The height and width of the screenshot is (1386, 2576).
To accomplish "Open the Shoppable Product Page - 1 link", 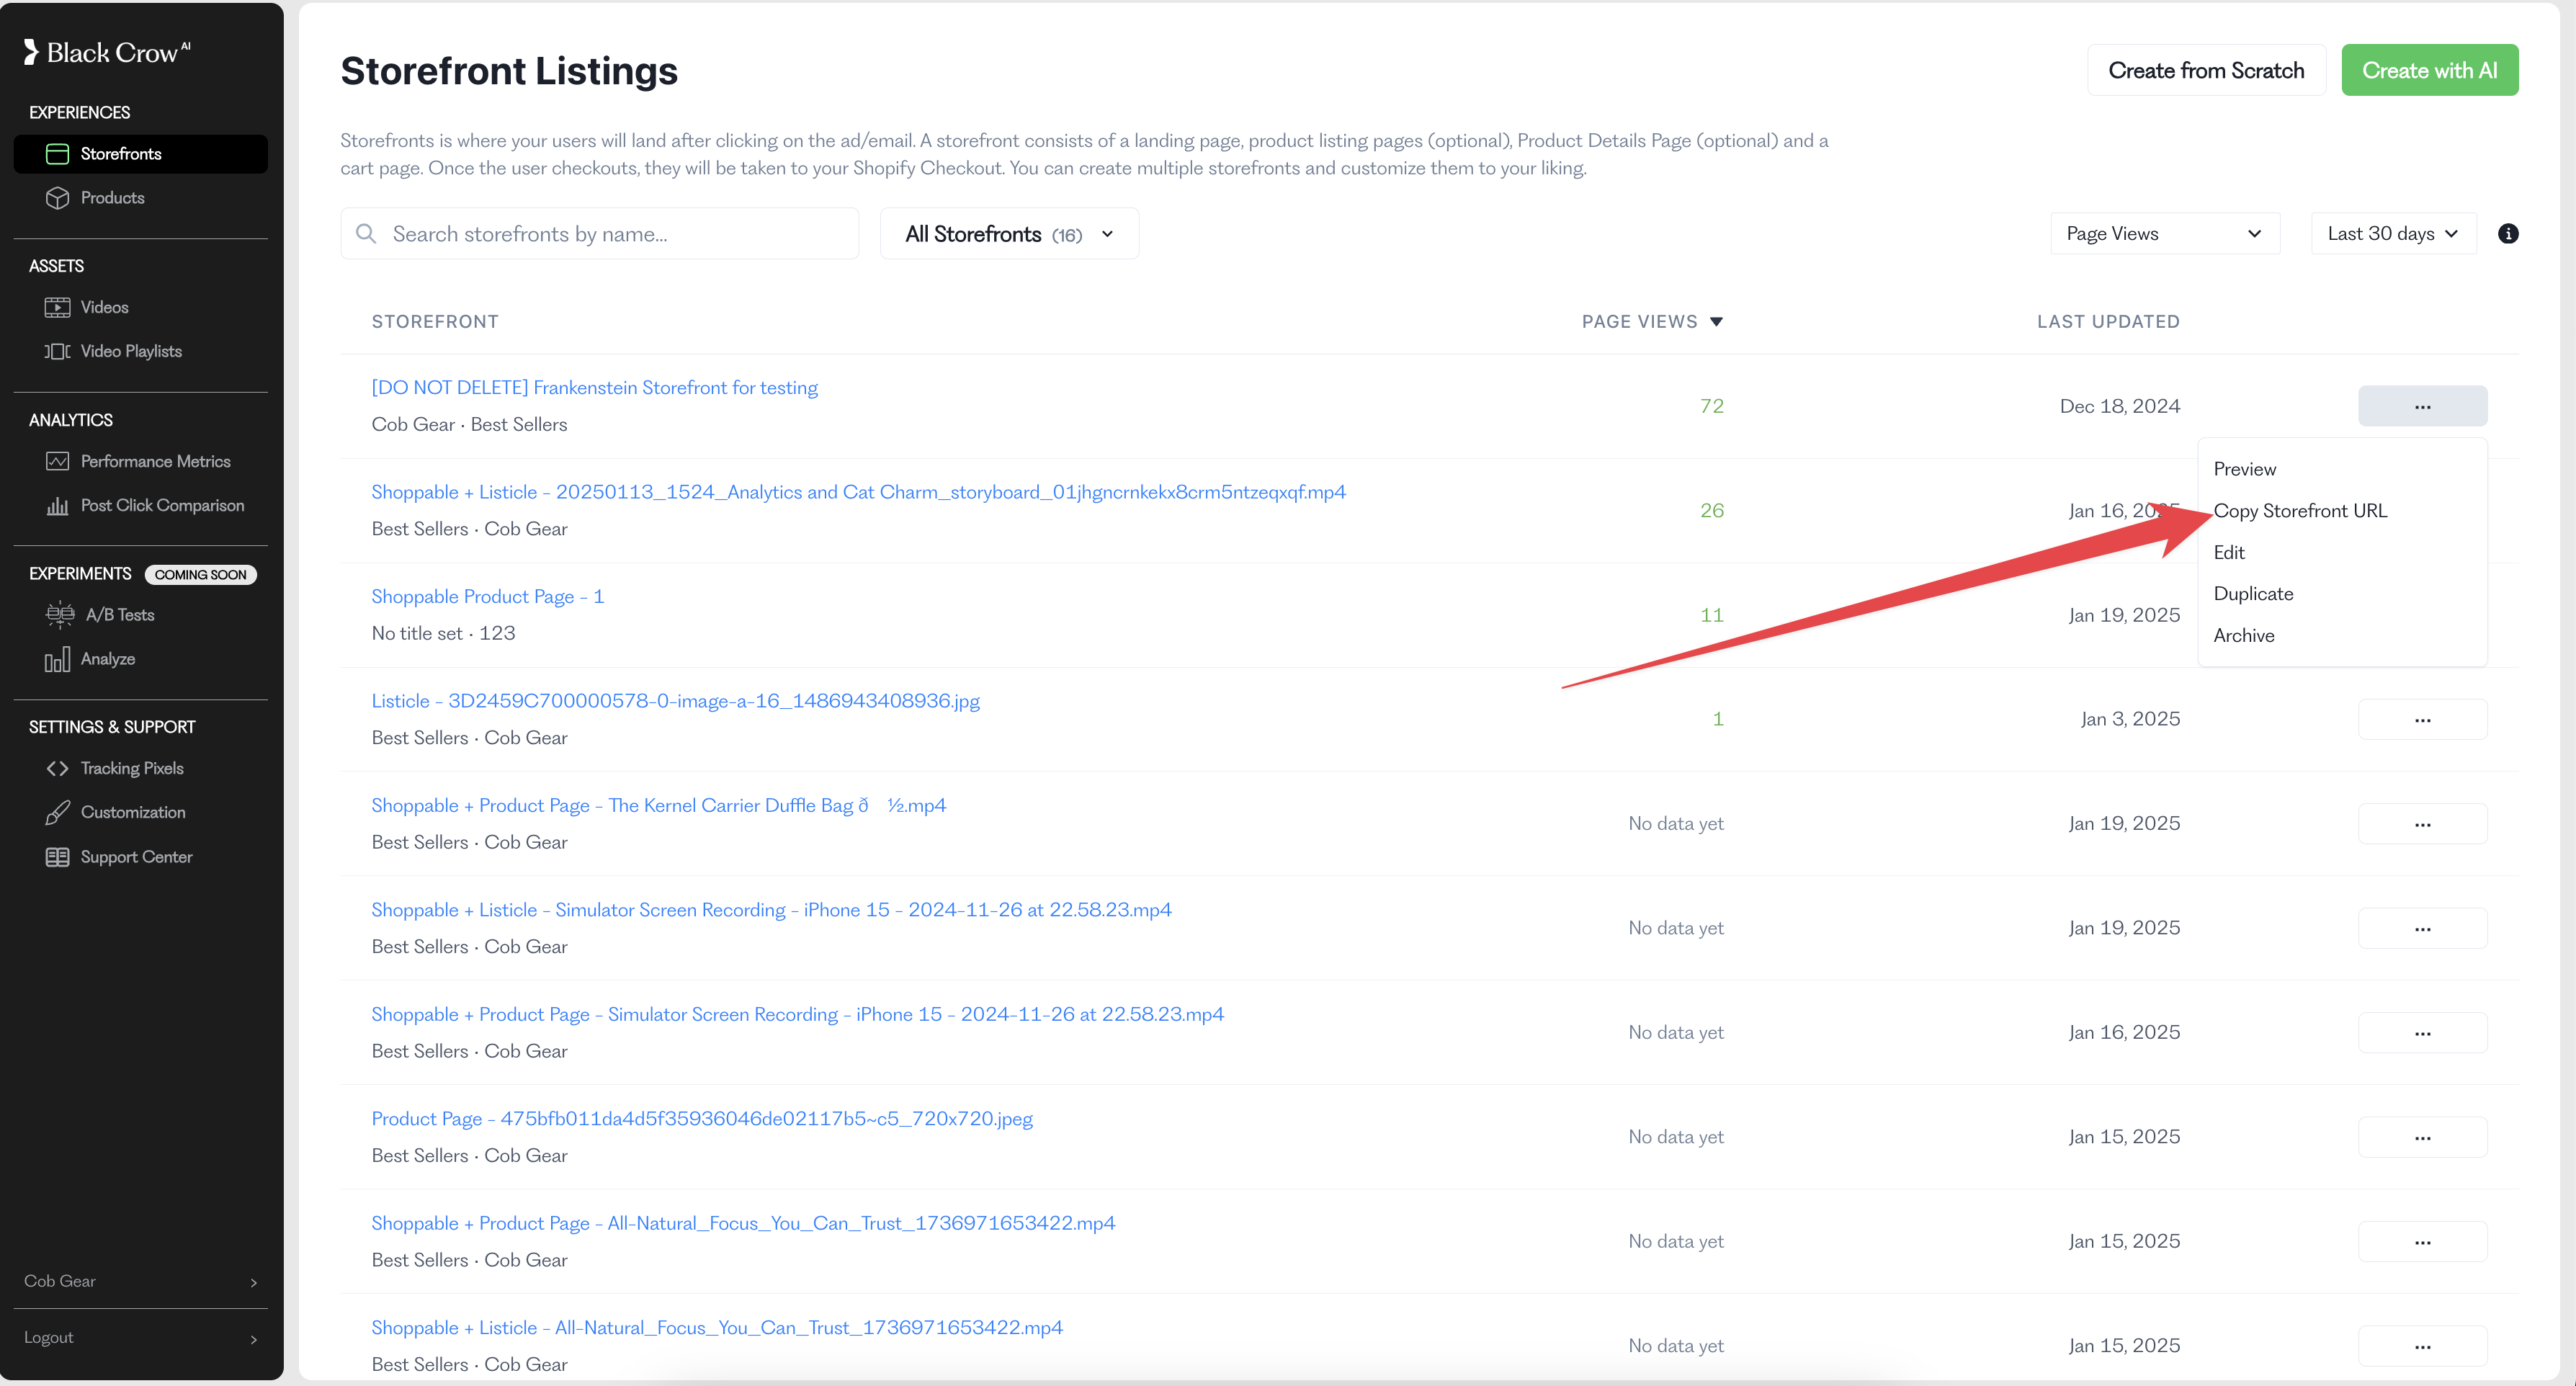I will click(487, 597).
